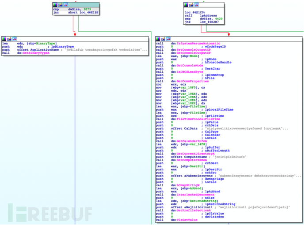Select the GetCommProperties call
Screen dimensions: 305x225
pyautogui.click(x=193, y=81)
